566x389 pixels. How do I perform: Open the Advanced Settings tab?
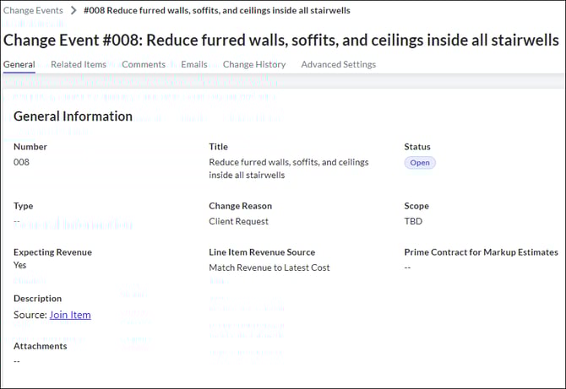coord(338,64)
